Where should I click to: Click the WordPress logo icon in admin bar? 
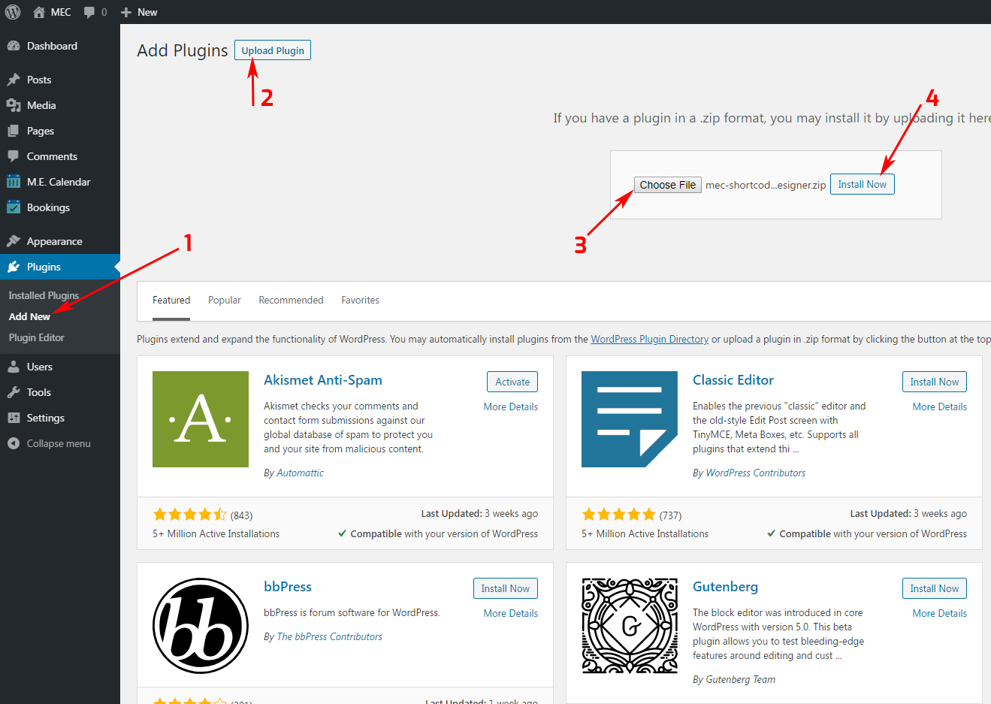[x=13, y=12]
